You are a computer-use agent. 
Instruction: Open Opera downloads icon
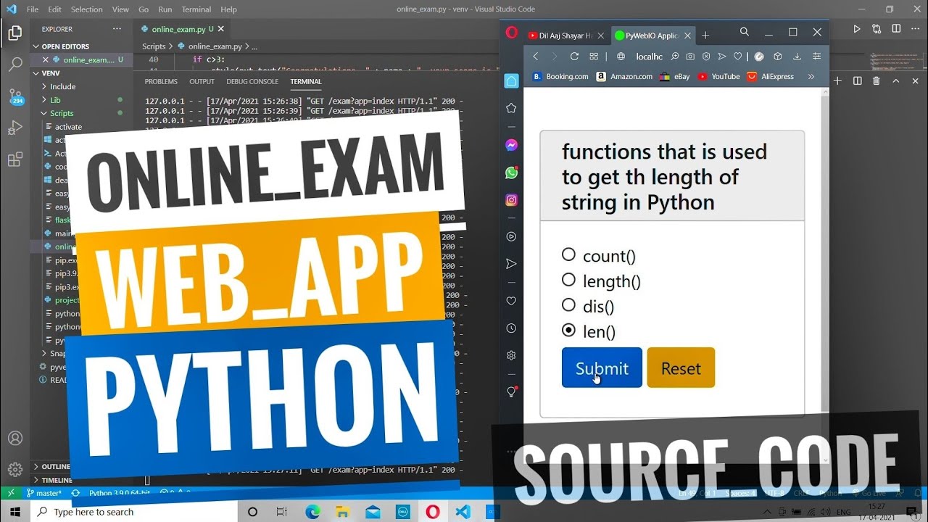797,57
